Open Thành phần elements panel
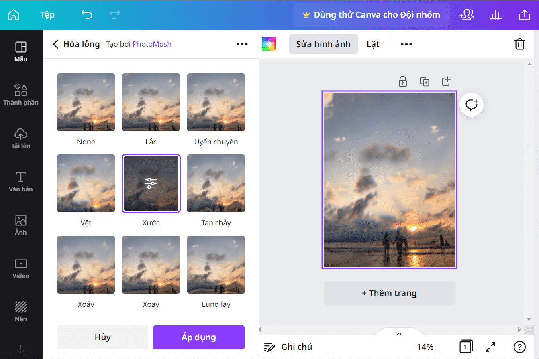 click(x=21, y=95)
